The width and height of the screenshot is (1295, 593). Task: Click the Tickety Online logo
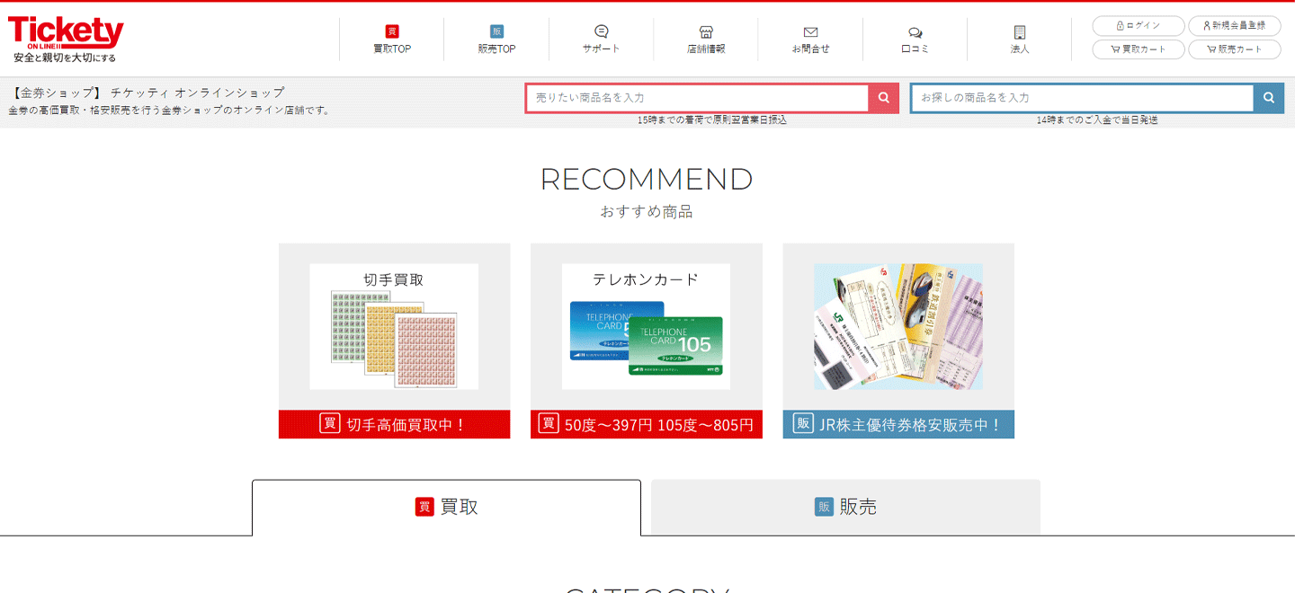(x=66, y=38)
